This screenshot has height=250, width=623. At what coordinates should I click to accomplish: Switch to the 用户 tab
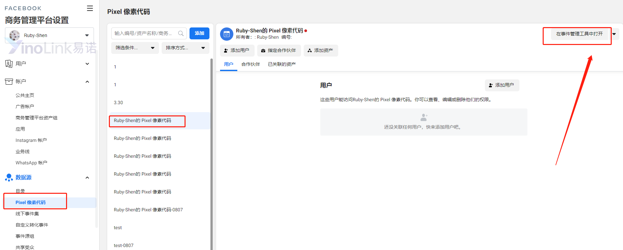point(229,64)
